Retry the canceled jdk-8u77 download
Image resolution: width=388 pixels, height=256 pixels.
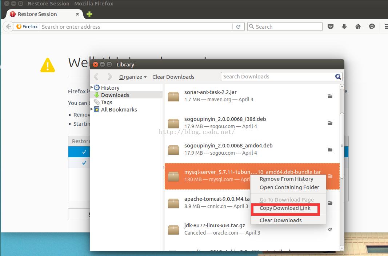(x=330, y=229)
